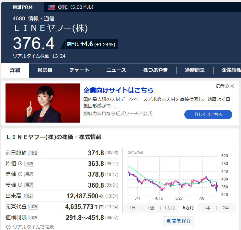Click the US flag icon beside OTC

point(52,7)
